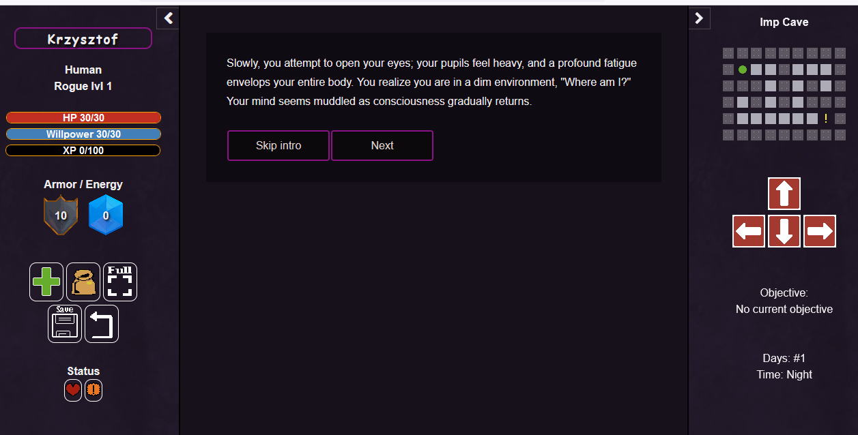This screenshot has width=858, height=435.
Task: Move left with the left arrow
Action: (749, 231)
